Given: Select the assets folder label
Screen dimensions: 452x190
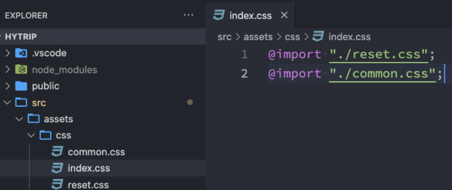Looking at the screenshot, I should [x=59, y=119].
